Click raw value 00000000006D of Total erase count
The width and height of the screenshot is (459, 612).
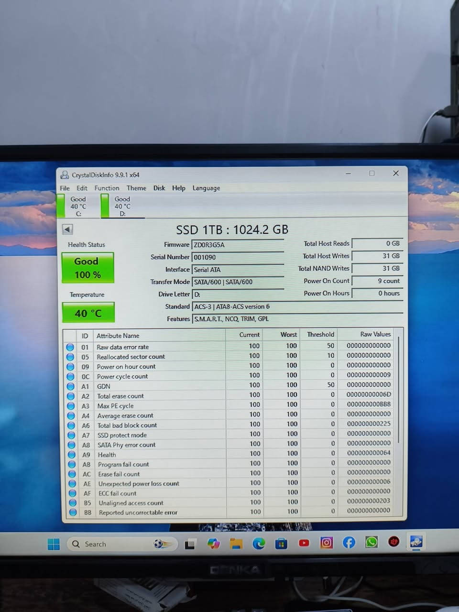click(369, 394)
